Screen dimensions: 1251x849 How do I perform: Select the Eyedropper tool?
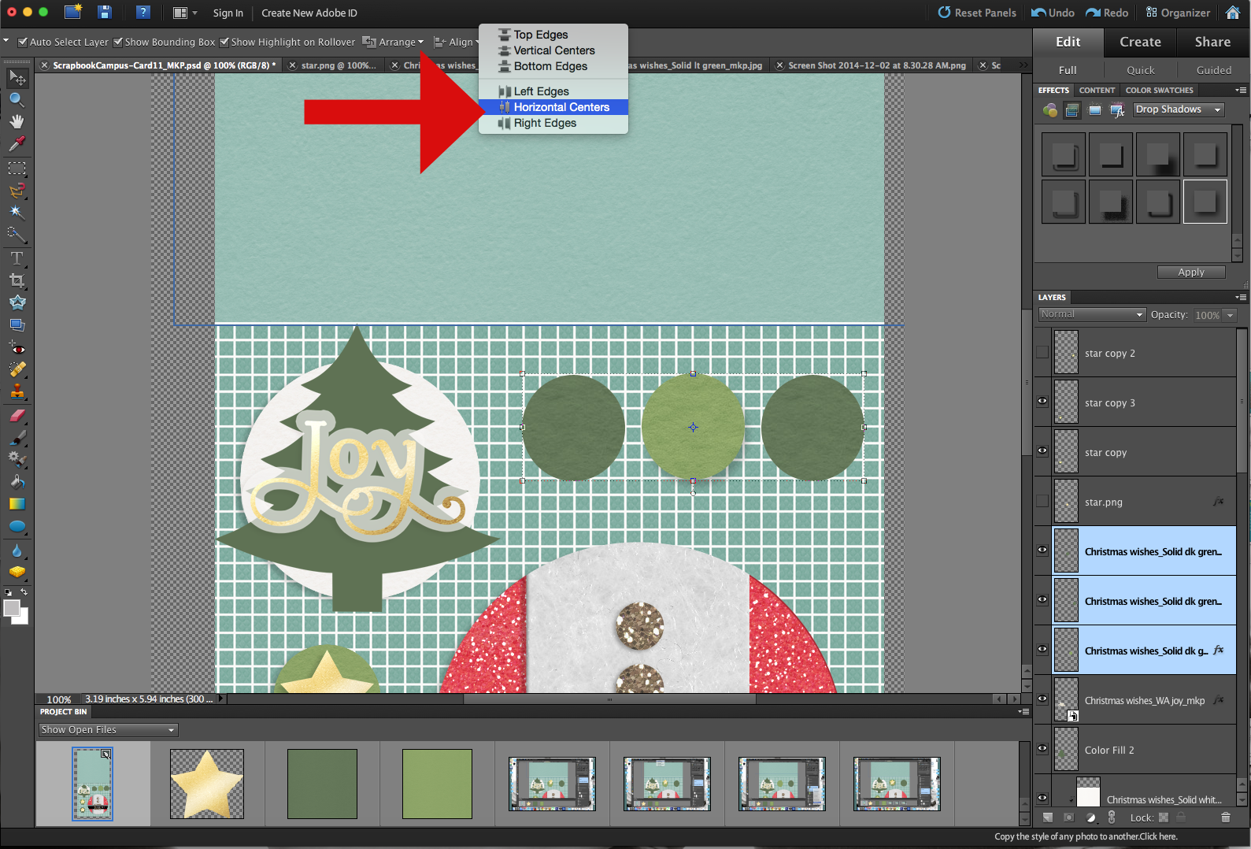tap(17, 143)
